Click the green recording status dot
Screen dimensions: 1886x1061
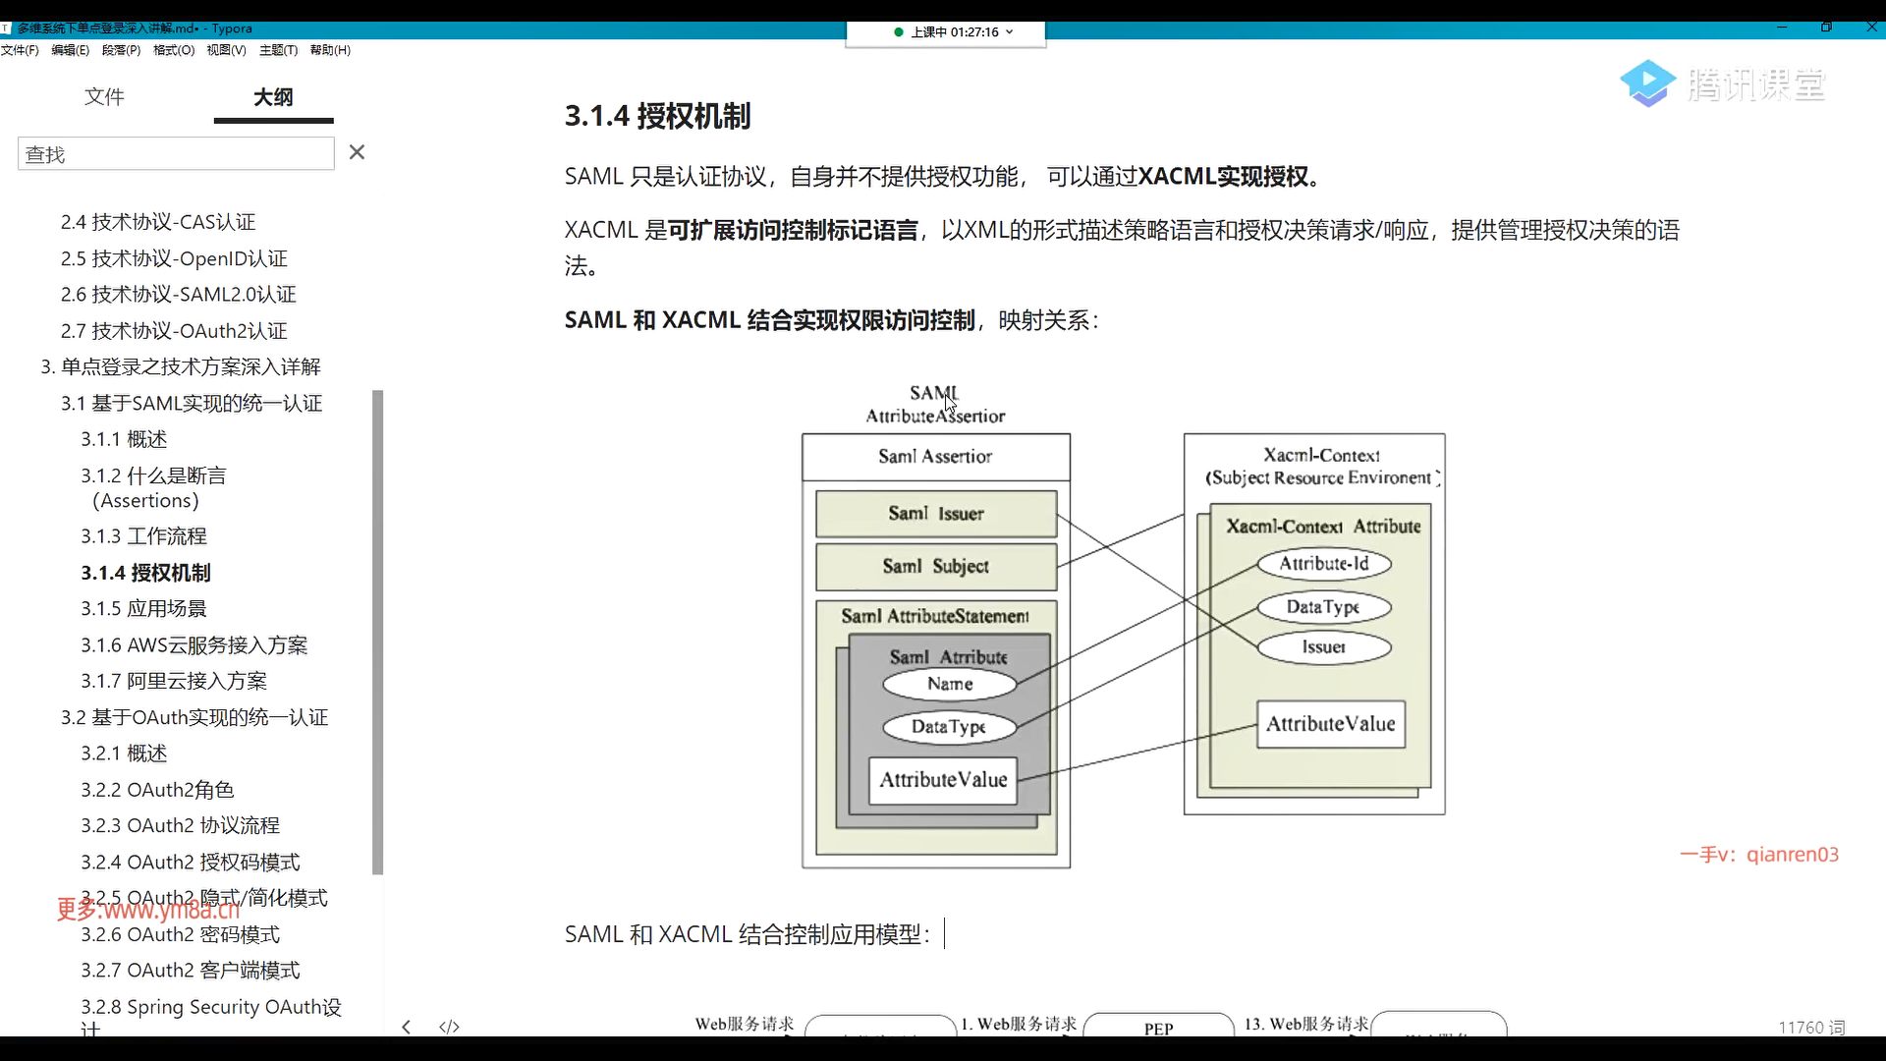point(898,32)
